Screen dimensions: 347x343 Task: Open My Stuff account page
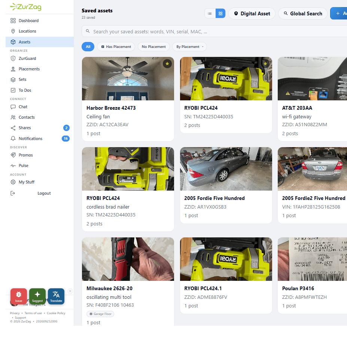(40, 182)
